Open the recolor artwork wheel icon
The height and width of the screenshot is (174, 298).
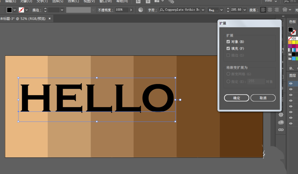click(x=141, y=10)
